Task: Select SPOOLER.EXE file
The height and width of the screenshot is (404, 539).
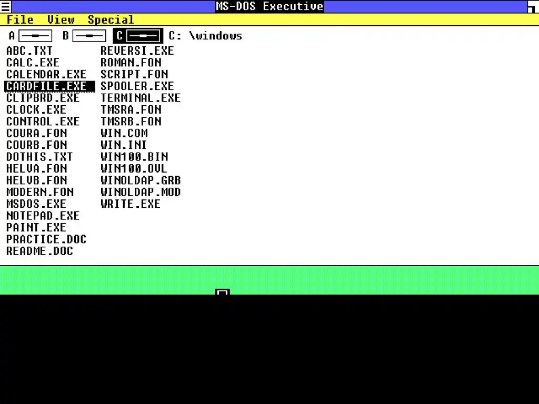Action: click(137, 86)
